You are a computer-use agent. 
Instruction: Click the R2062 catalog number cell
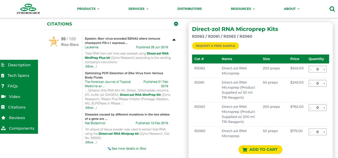(200, 68)
